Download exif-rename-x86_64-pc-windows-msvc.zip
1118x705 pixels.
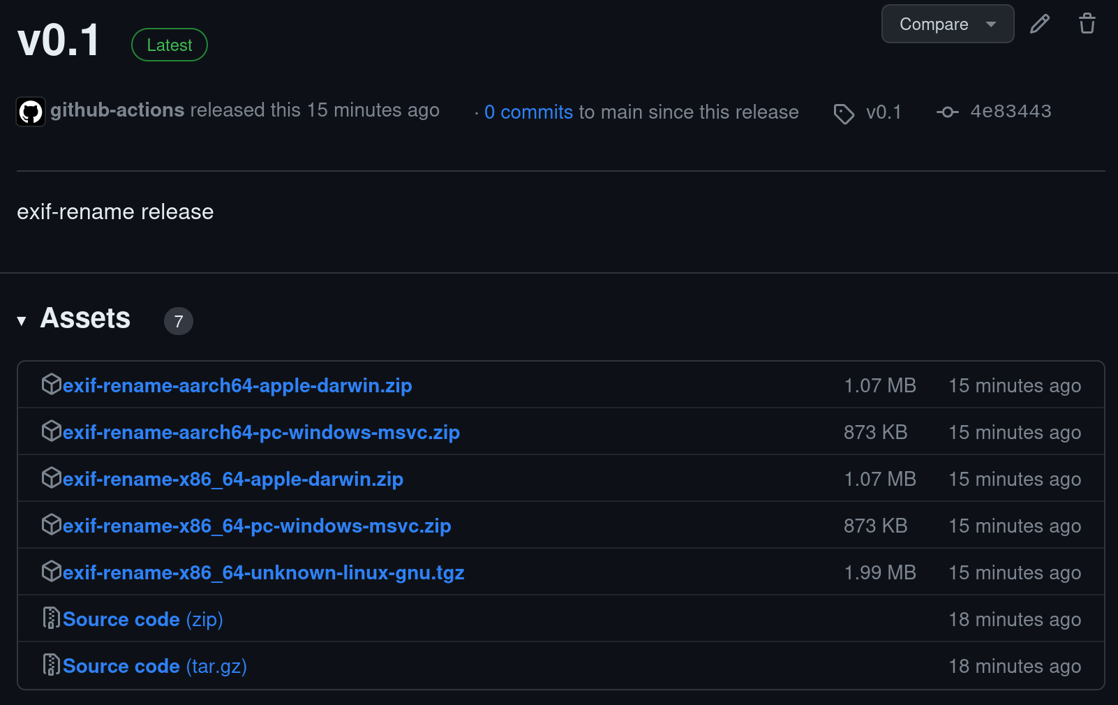click(x=257, y=526)
